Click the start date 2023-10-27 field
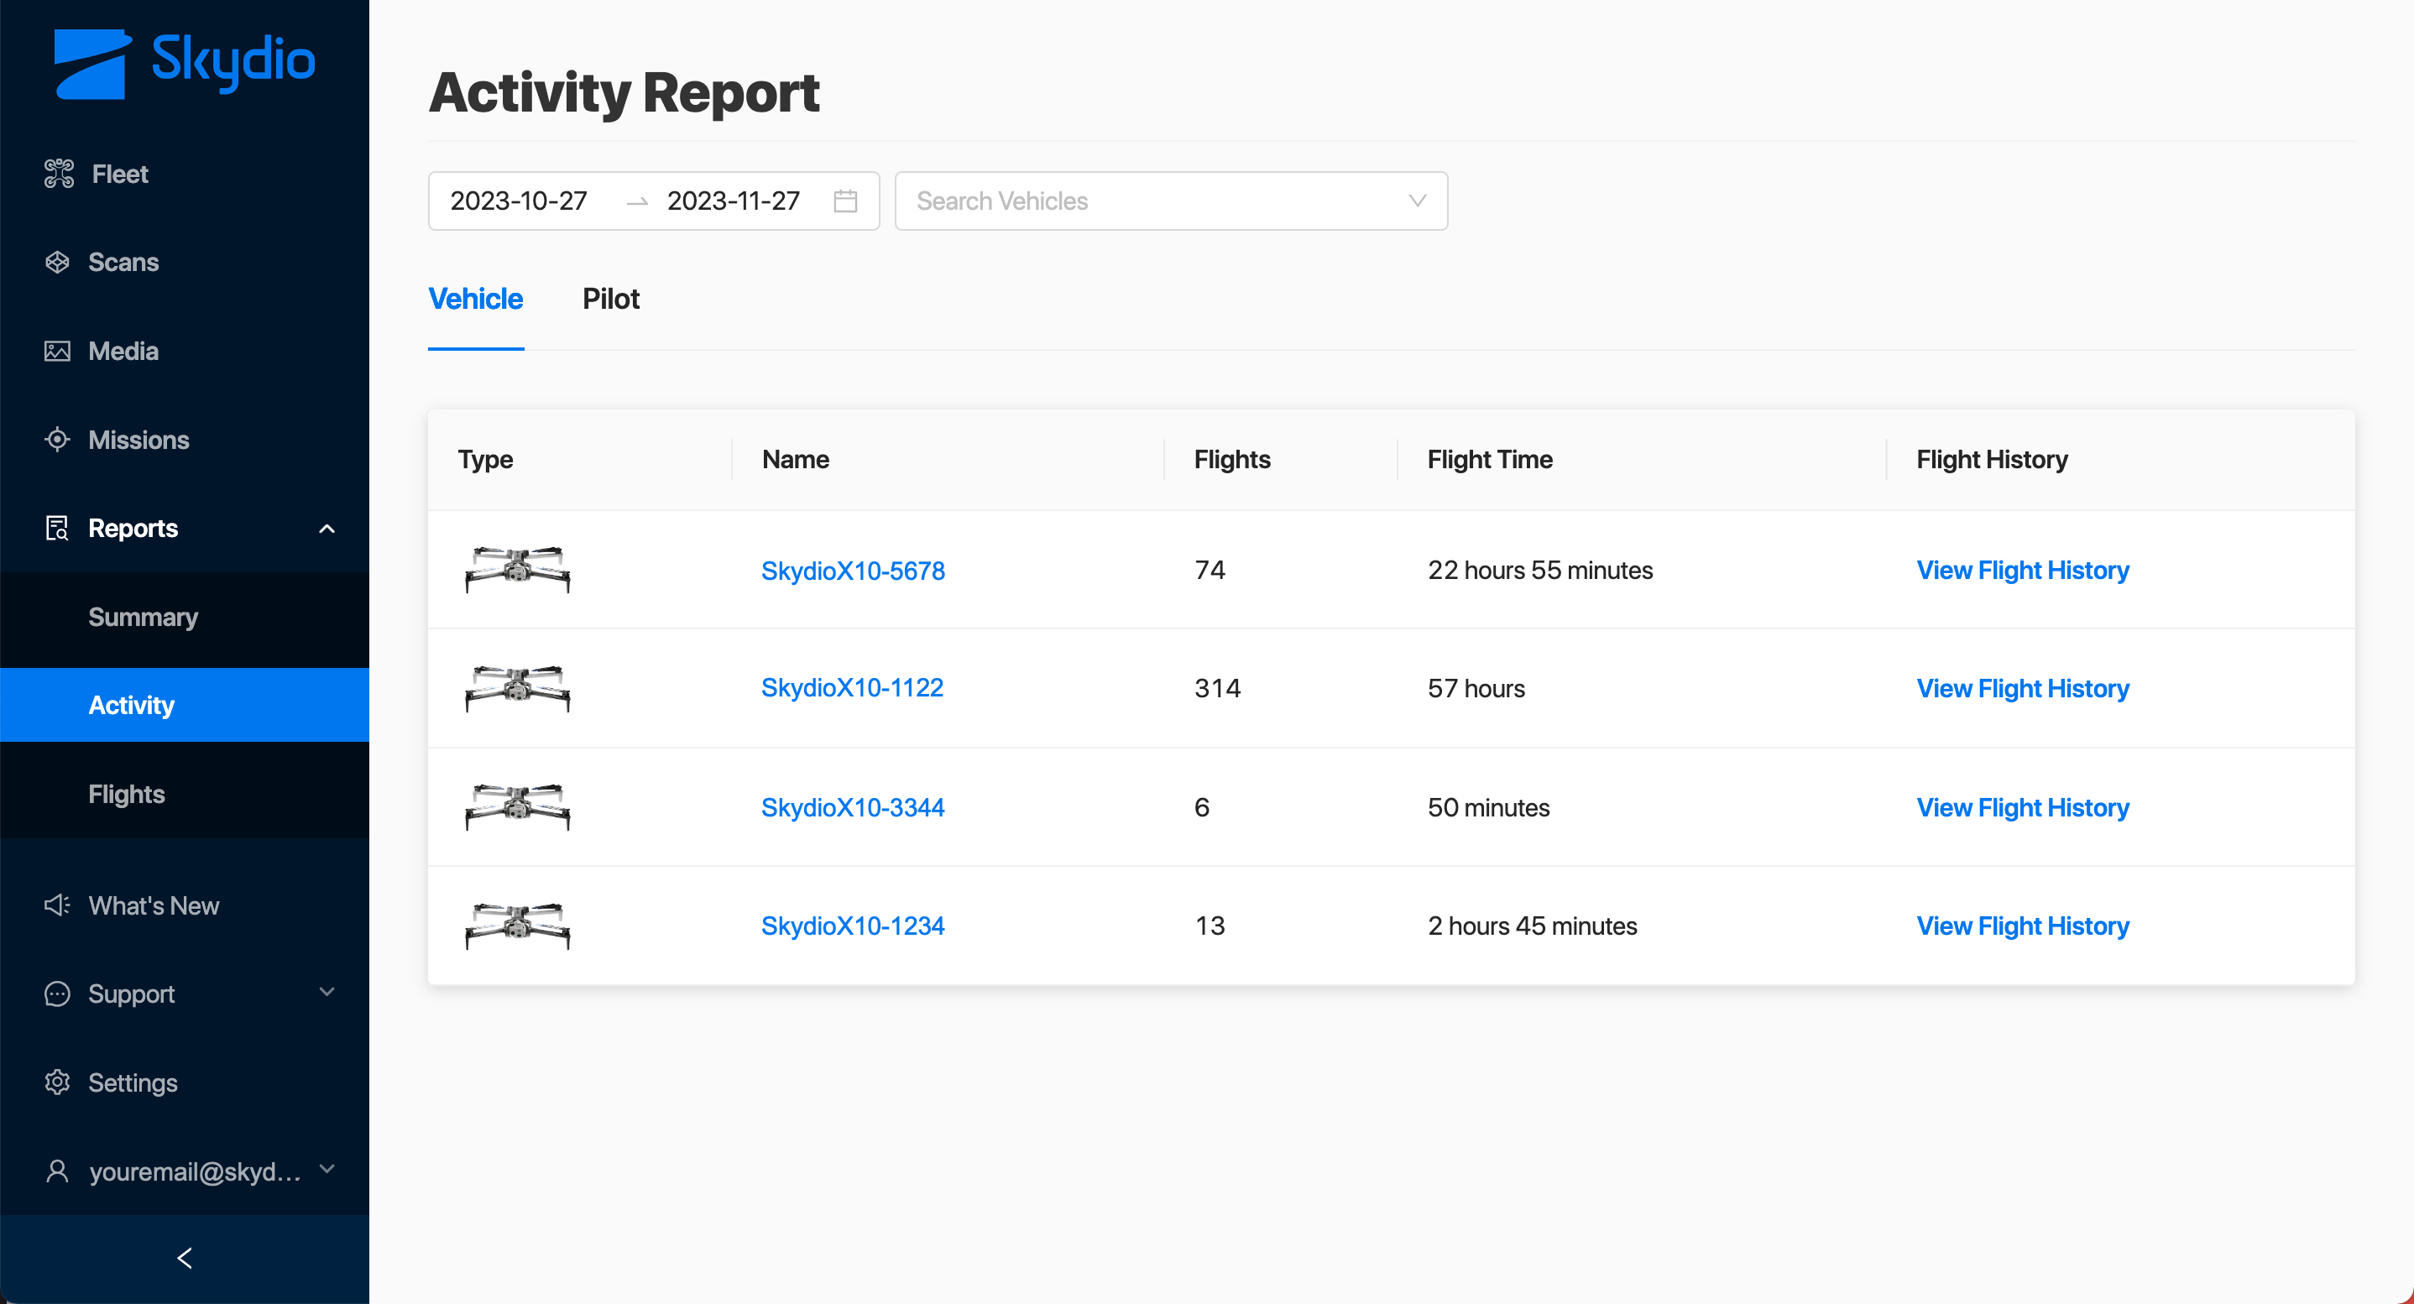The image size is (2414, 1304). (520, 201)
